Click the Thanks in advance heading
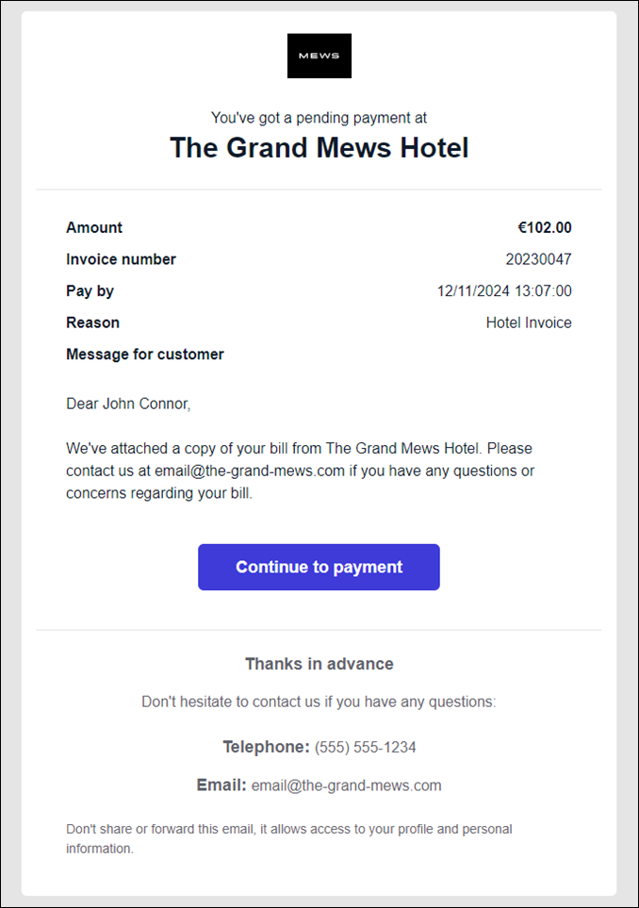This screenshot has width=639, height=908. pos(319,664)
